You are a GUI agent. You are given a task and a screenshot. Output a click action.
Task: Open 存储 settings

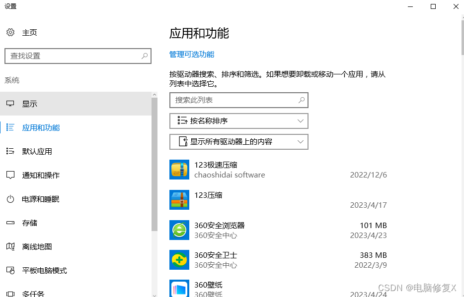(76, 223)
